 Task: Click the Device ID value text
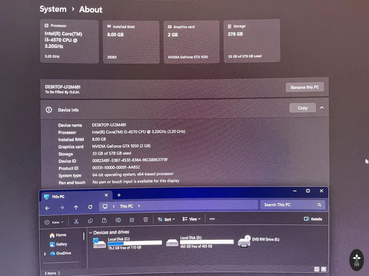coord(130,160)
